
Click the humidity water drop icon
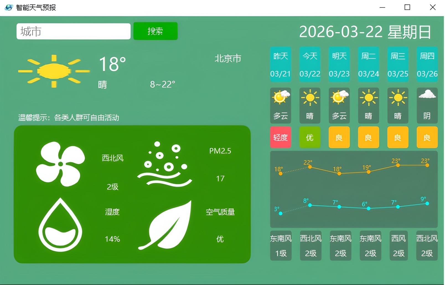point(60,225)
